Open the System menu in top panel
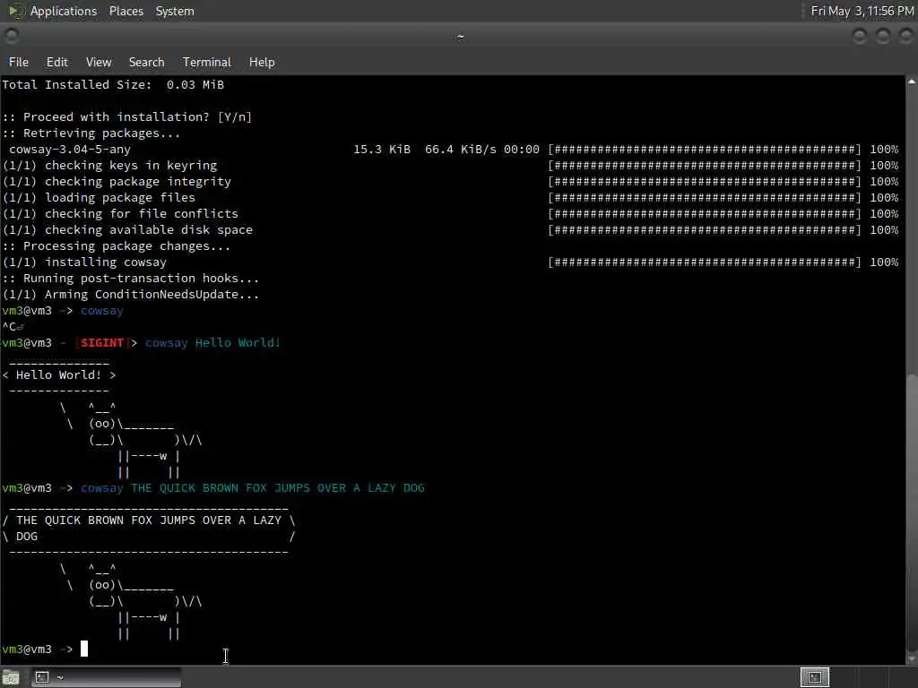Screen dimensions: 918x688 pos(175,11)
